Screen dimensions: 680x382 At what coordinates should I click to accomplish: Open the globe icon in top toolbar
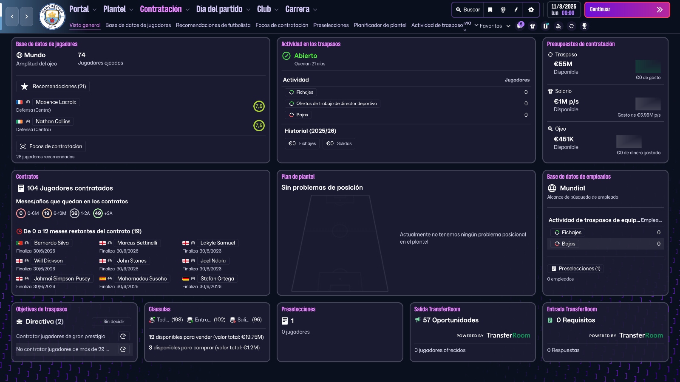coord(503,10)
